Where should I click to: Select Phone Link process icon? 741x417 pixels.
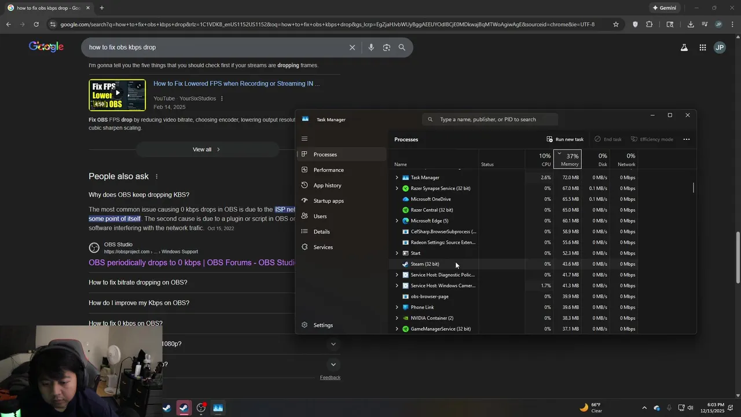pos(405,308)
